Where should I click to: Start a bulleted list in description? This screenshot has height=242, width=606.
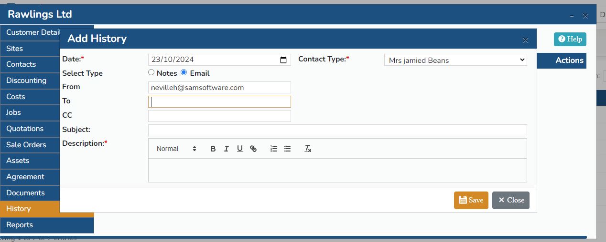(287, 149)
